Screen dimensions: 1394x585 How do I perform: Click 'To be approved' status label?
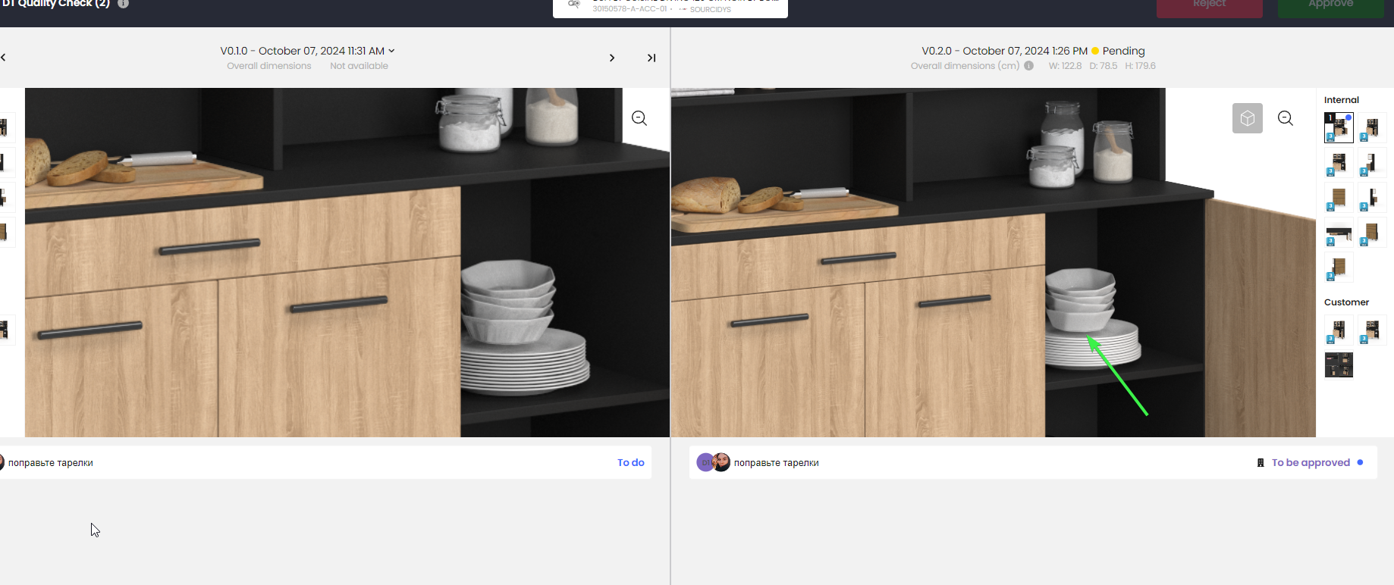(1311, 462)
